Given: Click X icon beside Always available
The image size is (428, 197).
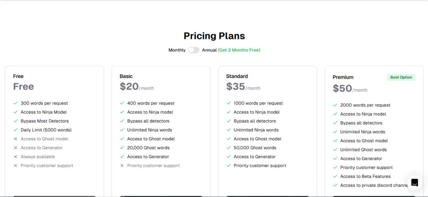Looking at the screenshot, I should pyautogui.click(x=15, y=156).
